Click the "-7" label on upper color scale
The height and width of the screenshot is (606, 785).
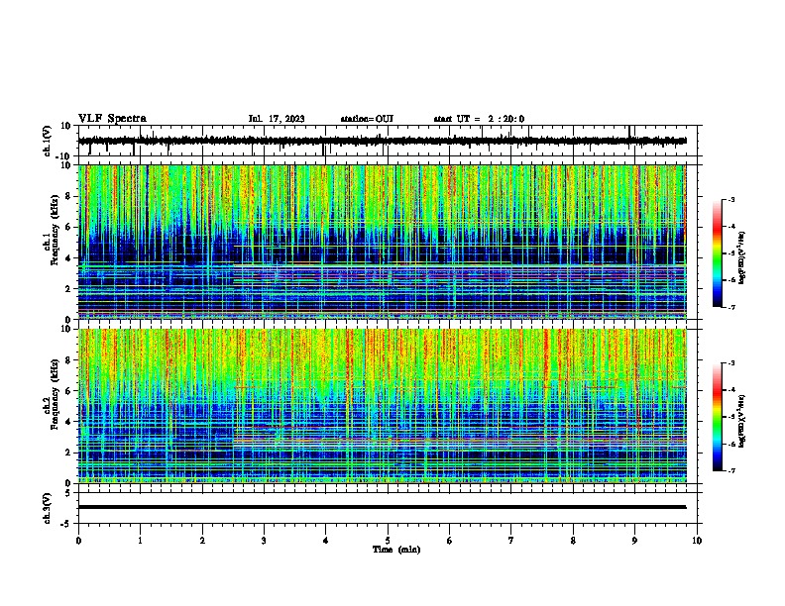pos(731,307)
